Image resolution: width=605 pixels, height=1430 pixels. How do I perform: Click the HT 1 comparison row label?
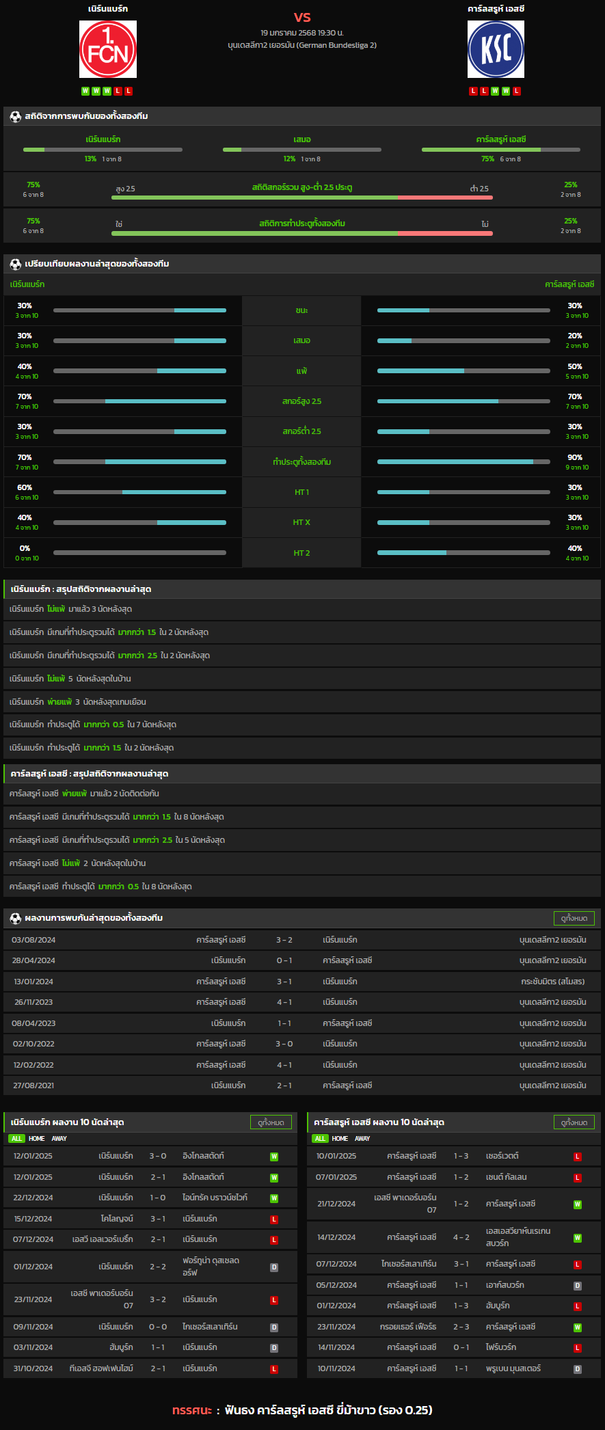pos(302,493)
